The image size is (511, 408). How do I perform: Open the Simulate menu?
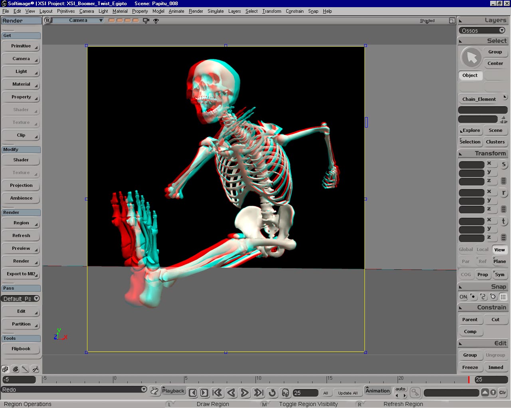point(215,11)
